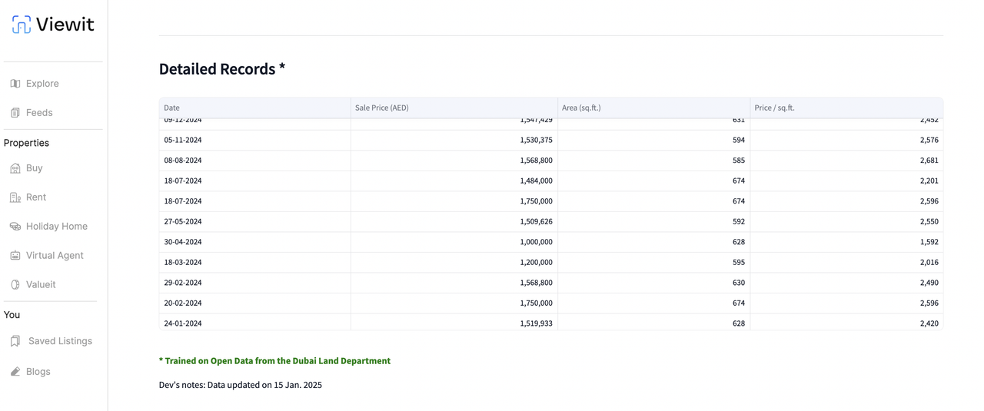This screenshot has width=984, height=411.
Task: Click the Valueit icon in sidebar
Action: tap(15, 285)
